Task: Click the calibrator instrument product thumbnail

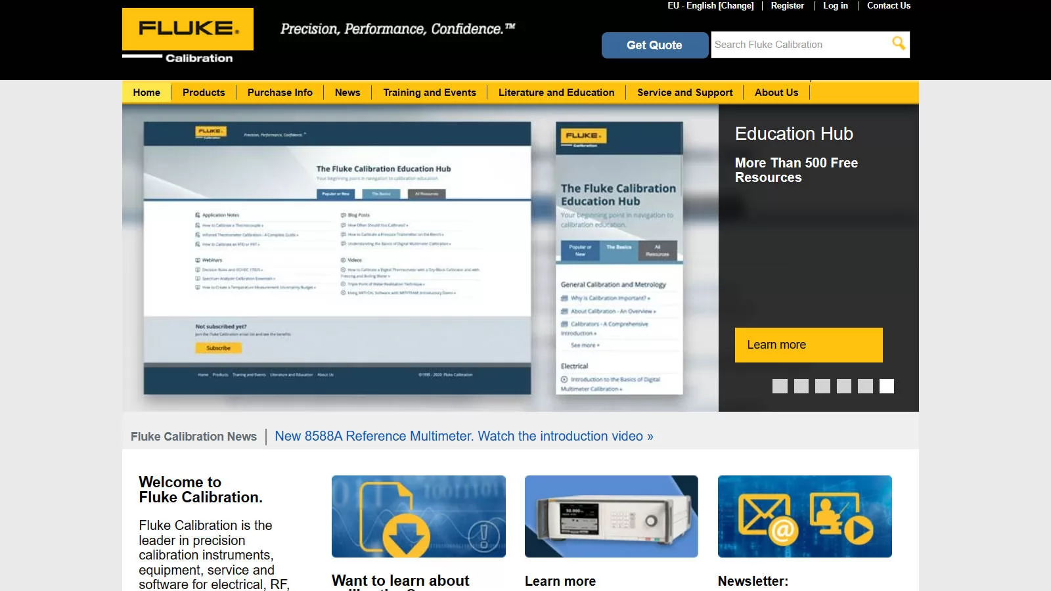Action: (612, 517)
